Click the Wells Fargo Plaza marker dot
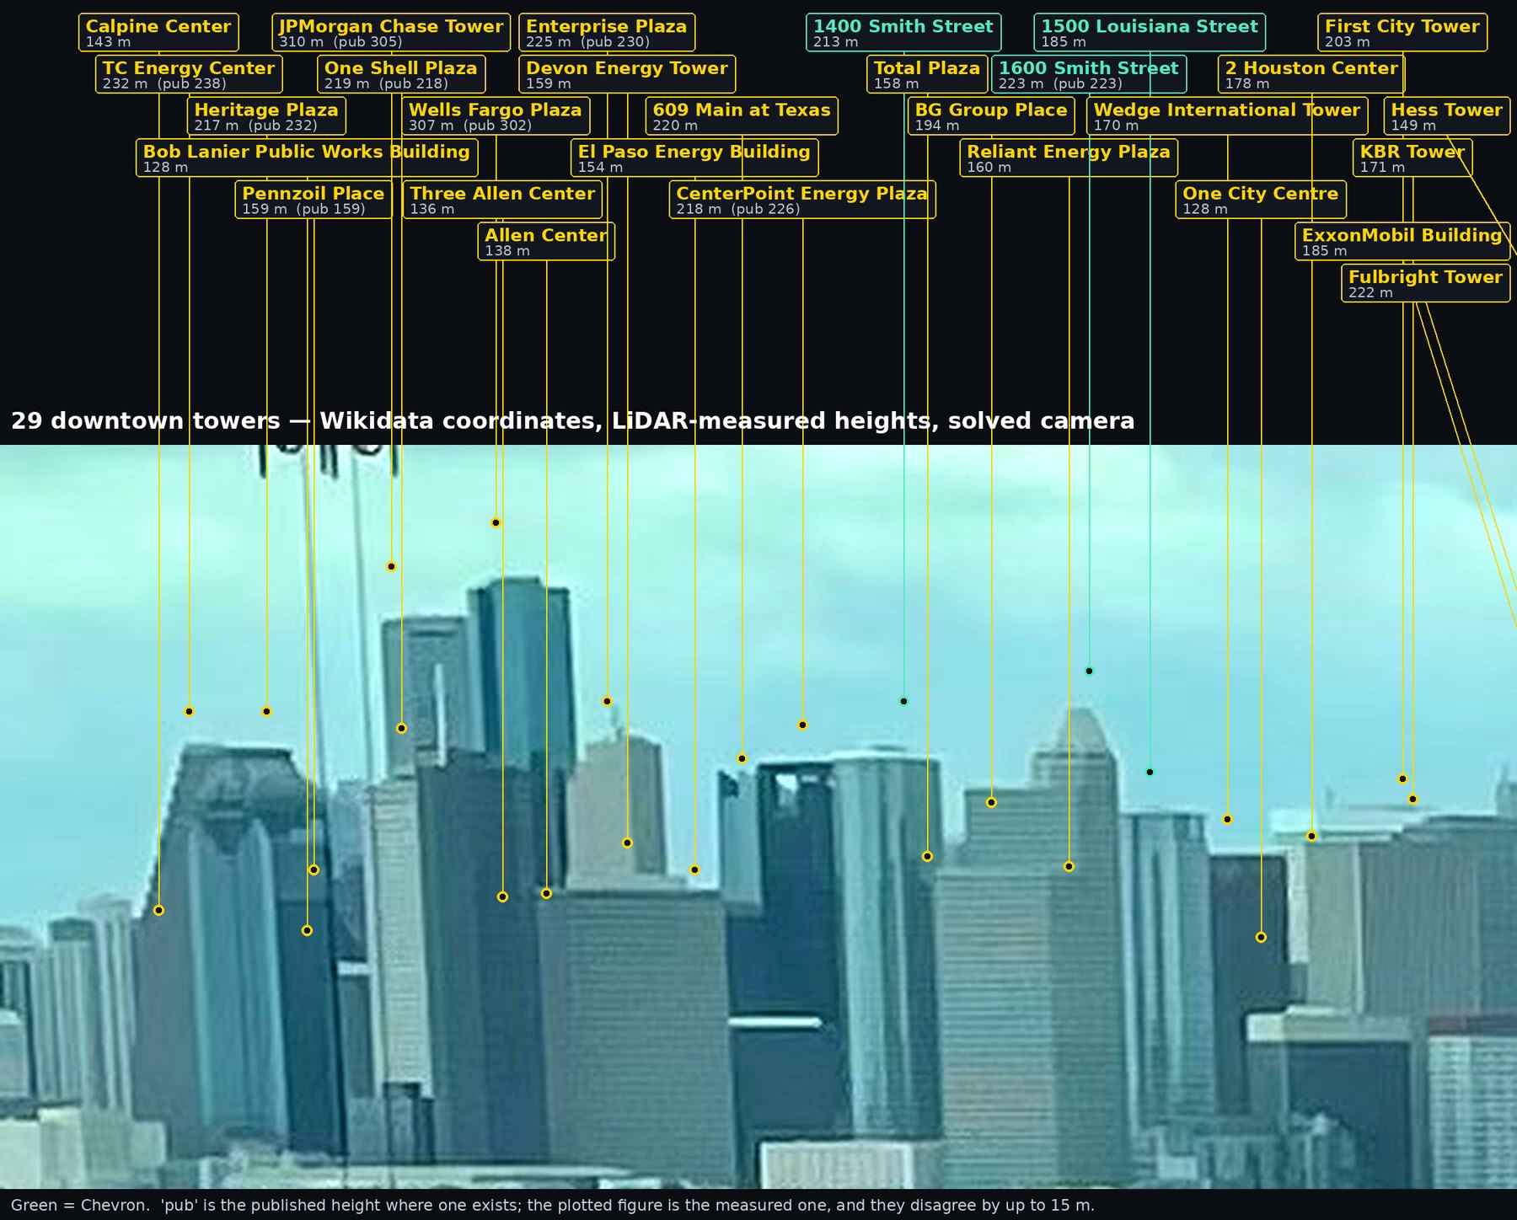 coord(496,523)
